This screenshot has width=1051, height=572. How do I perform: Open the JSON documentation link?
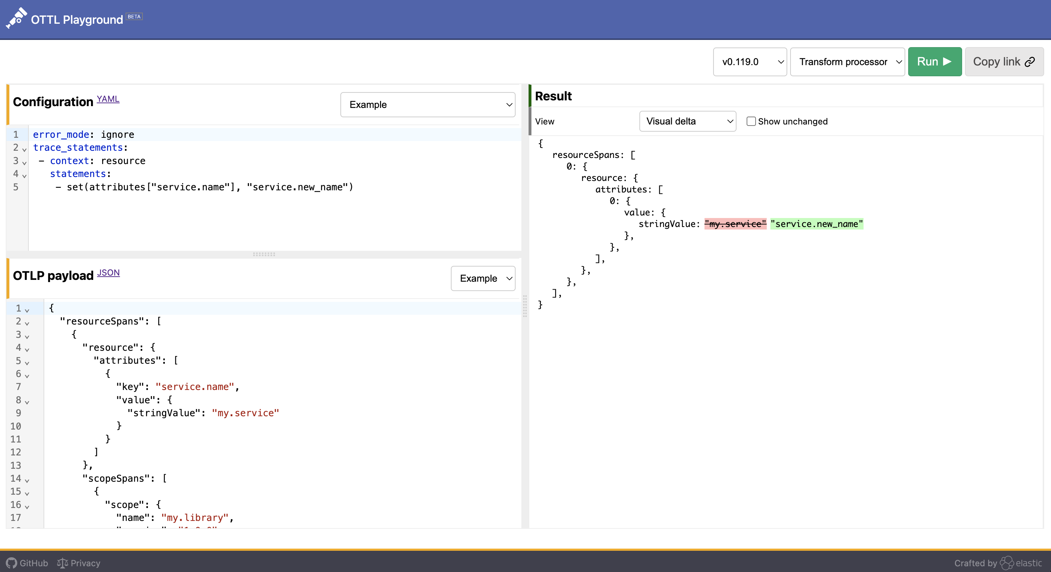click(x=108, y=273)
